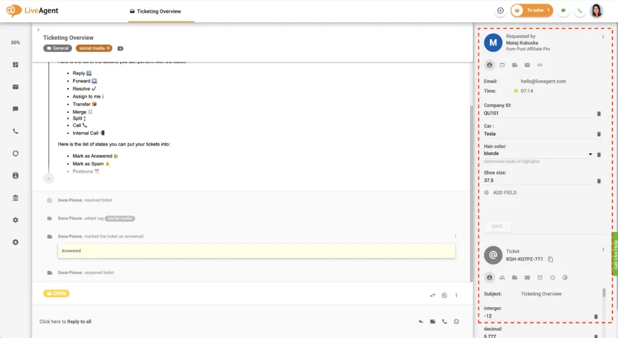Open the ticket SLA alarm clock tab
The image size is (618, 338).
[540, 278]
